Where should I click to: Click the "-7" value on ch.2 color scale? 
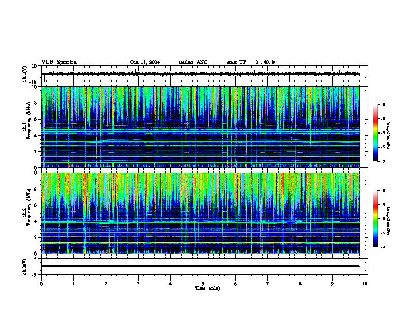pyautogui.click(x=383, y=247)
